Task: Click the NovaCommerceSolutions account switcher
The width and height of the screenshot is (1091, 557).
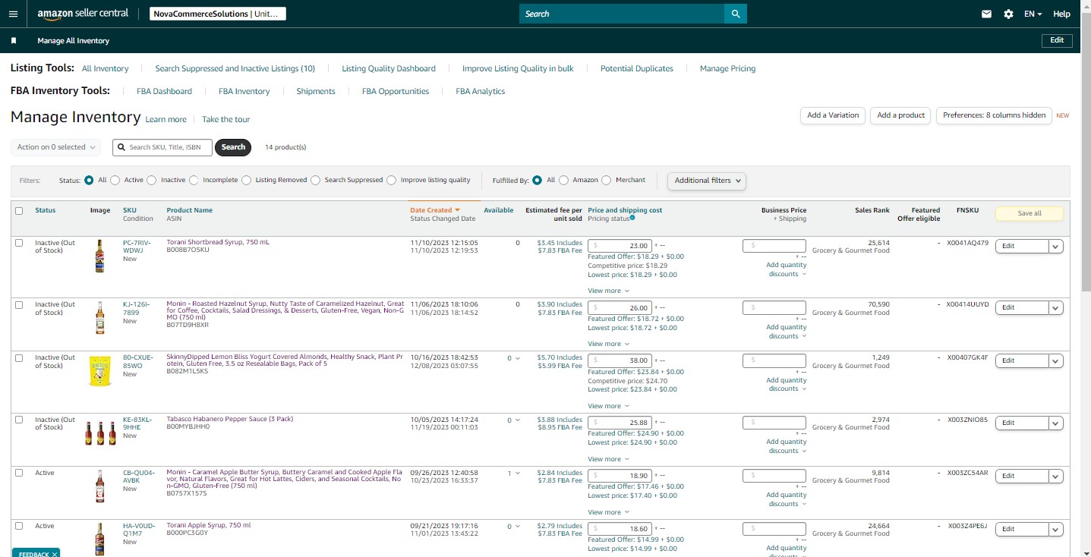Action: point(217,14)
